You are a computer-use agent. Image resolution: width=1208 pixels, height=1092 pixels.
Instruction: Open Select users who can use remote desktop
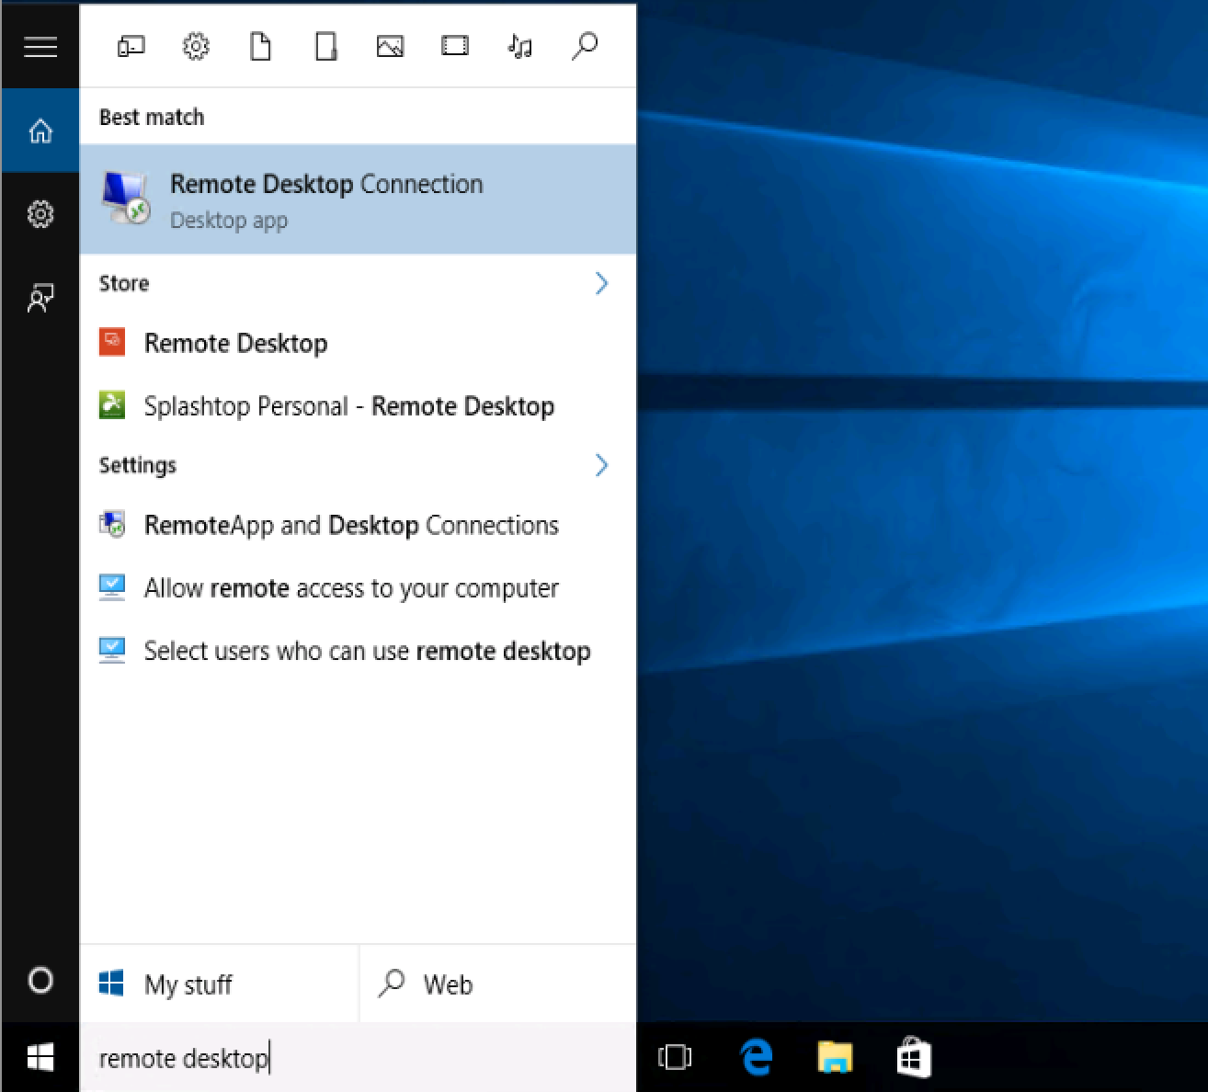pos(366,651)
